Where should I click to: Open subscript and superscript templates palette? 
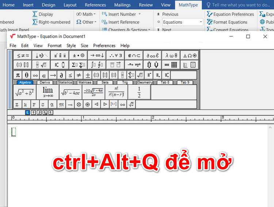(x=60, y=65)
